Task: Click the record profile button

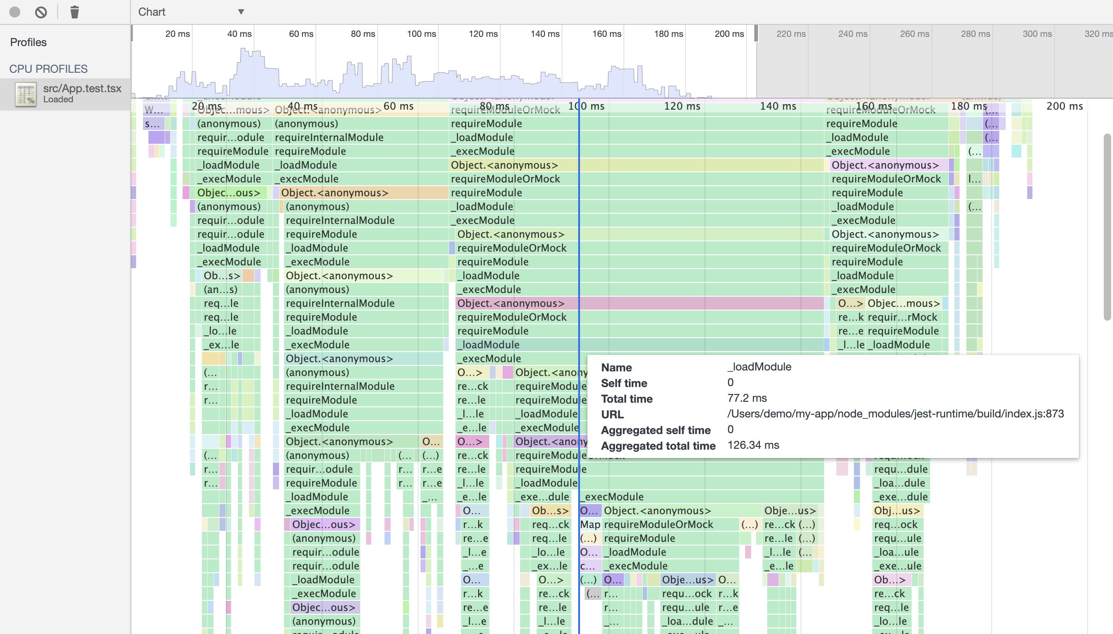Action: [15, 12]
